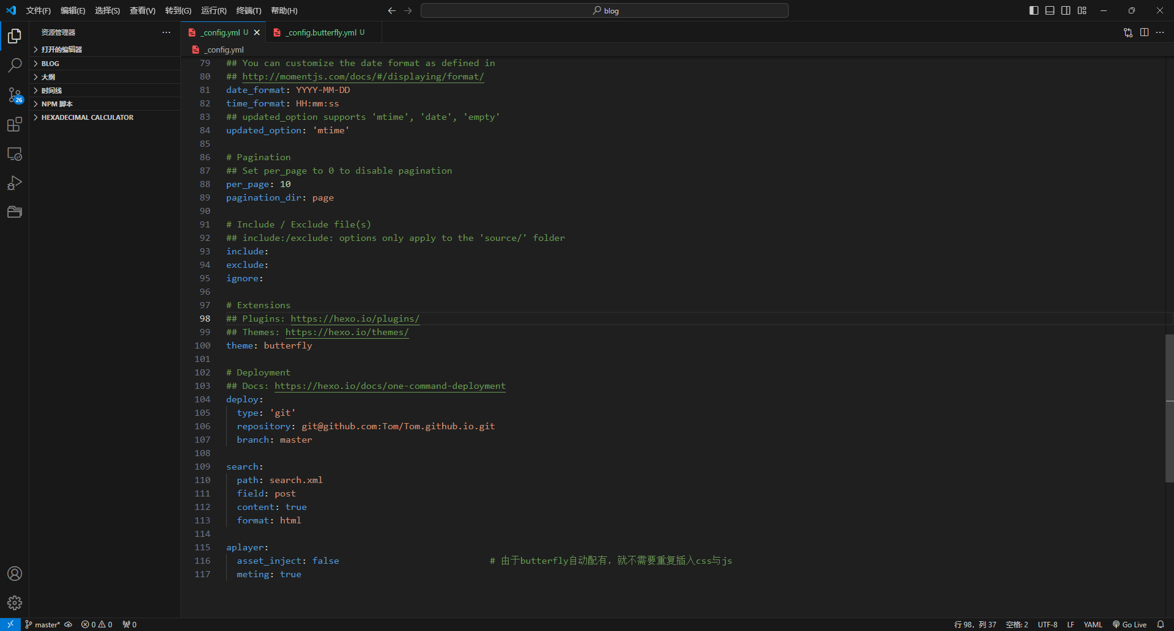
Task: Open the Help (帮助) menu
Action: pyautogui.click(x=284, y=10)
